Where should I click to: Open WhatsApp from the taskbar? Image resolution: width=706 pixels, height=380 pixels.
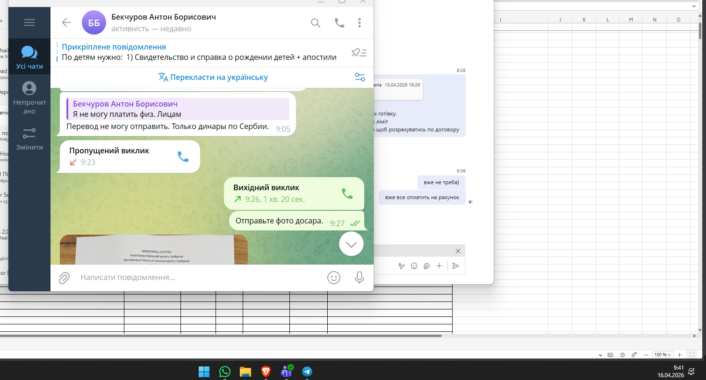(225, 372)
